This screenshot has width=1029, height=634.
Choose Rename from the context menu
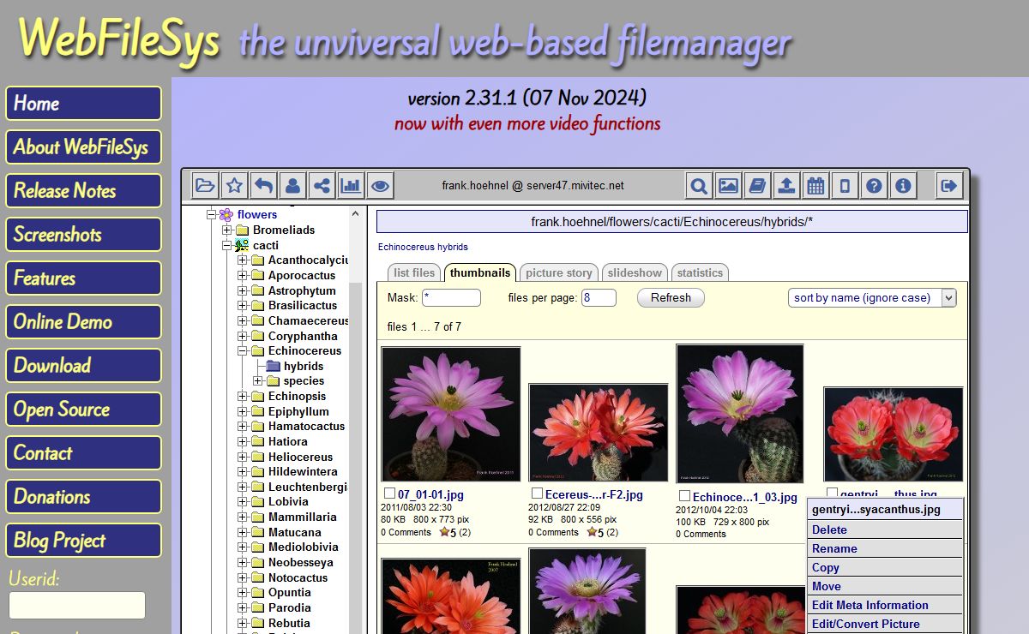(885, 548)
